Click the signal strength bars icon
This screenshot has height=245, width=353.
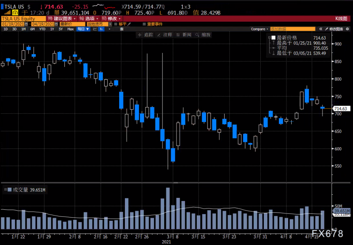click(7, 13)
